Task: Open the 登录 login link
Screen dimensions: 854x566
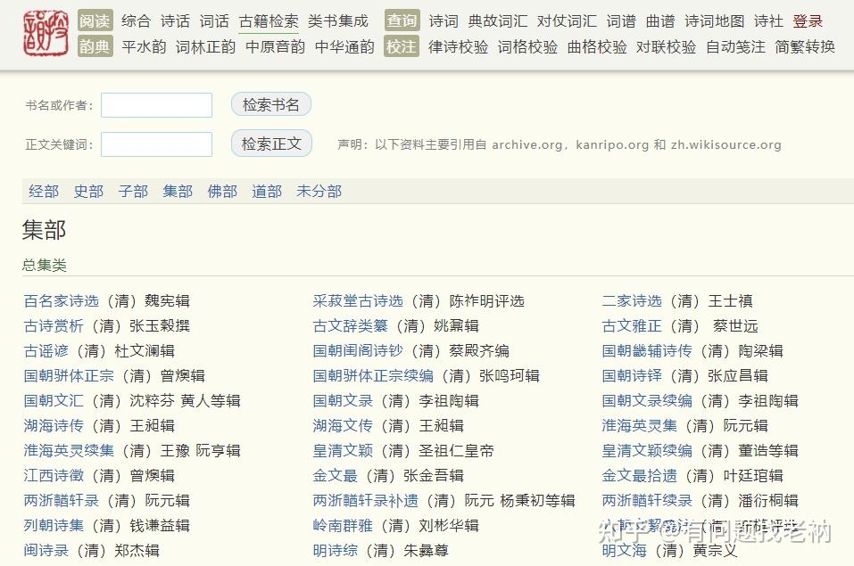Action: (x=807, y=21)
